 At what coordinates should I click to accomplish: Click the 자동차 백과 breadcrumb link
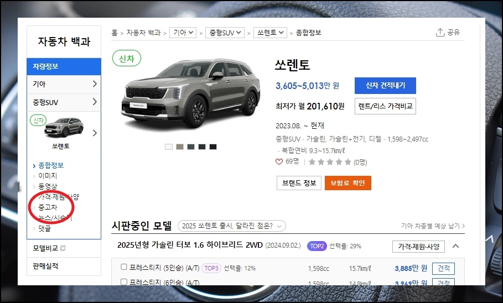click(x=143, y=33)
